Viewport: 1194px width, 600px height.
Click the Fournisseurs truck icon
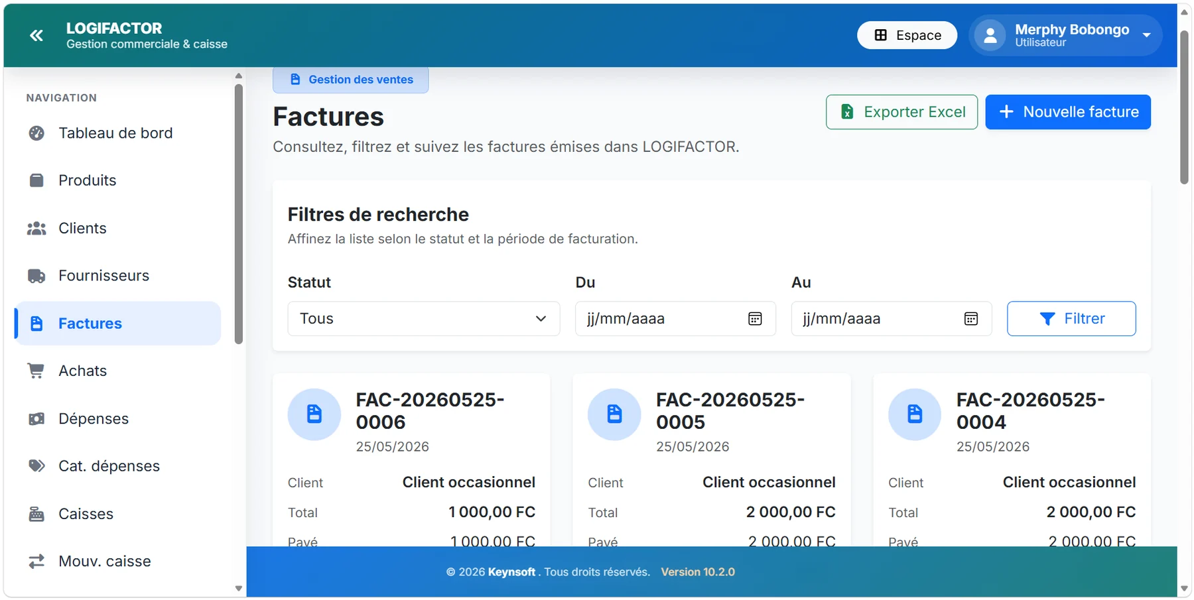(x=36, y=276)
